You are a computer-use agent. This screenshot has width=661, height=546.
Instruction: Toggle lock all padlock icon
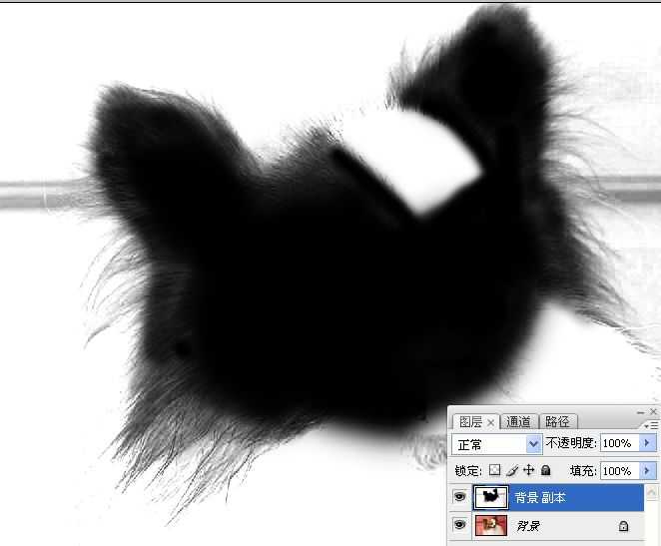pos(545,470)
